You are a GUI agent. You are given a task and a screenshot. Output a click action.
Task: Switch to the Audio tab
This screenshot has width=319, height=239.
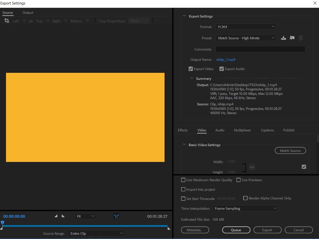tap(220, 130)
